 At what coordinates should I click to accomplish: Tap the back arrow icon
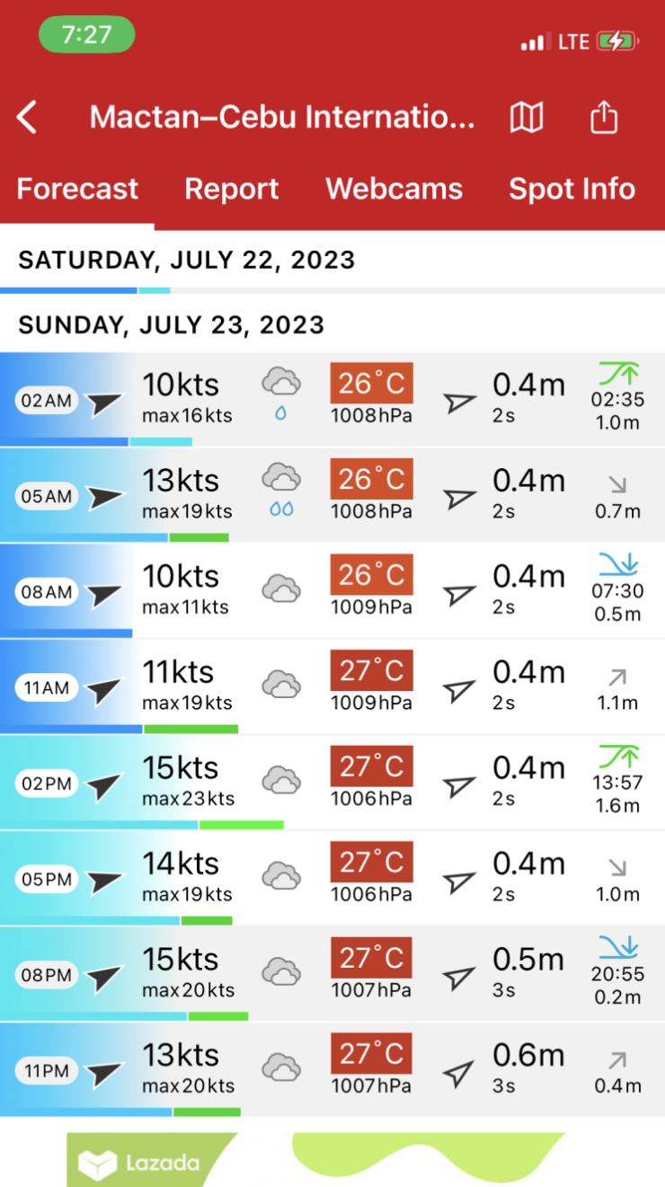coord(28,117)
